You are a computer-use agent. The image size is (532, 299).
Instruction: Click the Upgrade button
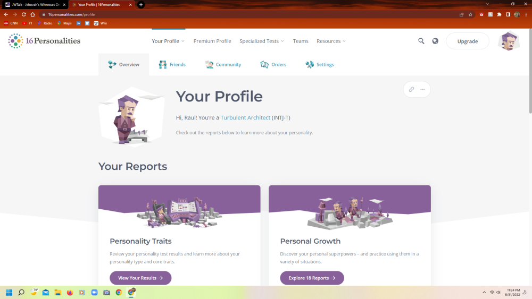click(467, 41)
